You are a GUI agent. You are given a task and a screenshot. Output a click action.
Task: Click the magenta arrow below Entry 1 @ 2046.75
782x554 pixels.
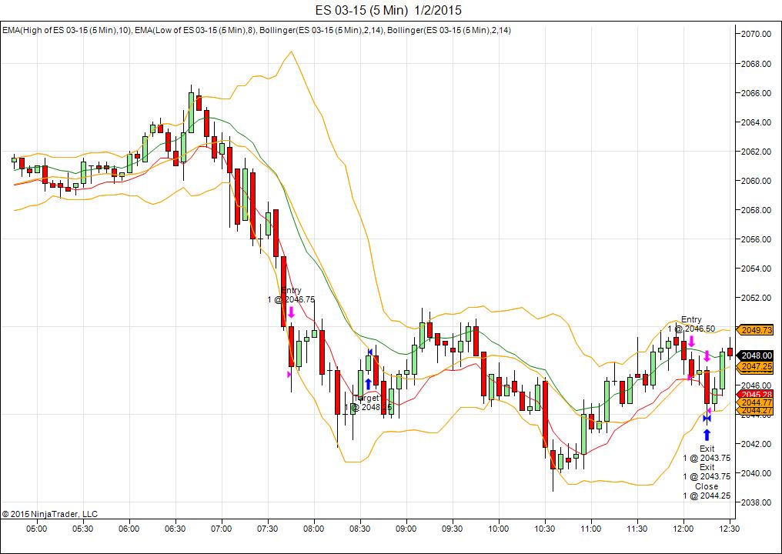[291, 312]
